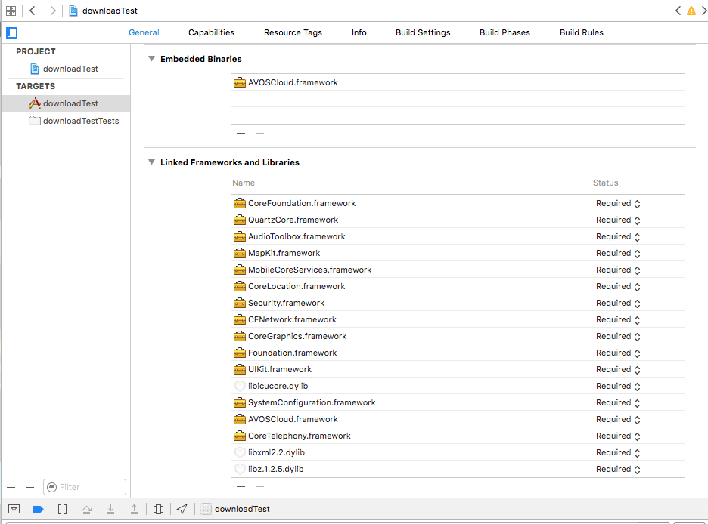Open the Build Rules tab
Viewport: 708px width, 524px height.
582,32
